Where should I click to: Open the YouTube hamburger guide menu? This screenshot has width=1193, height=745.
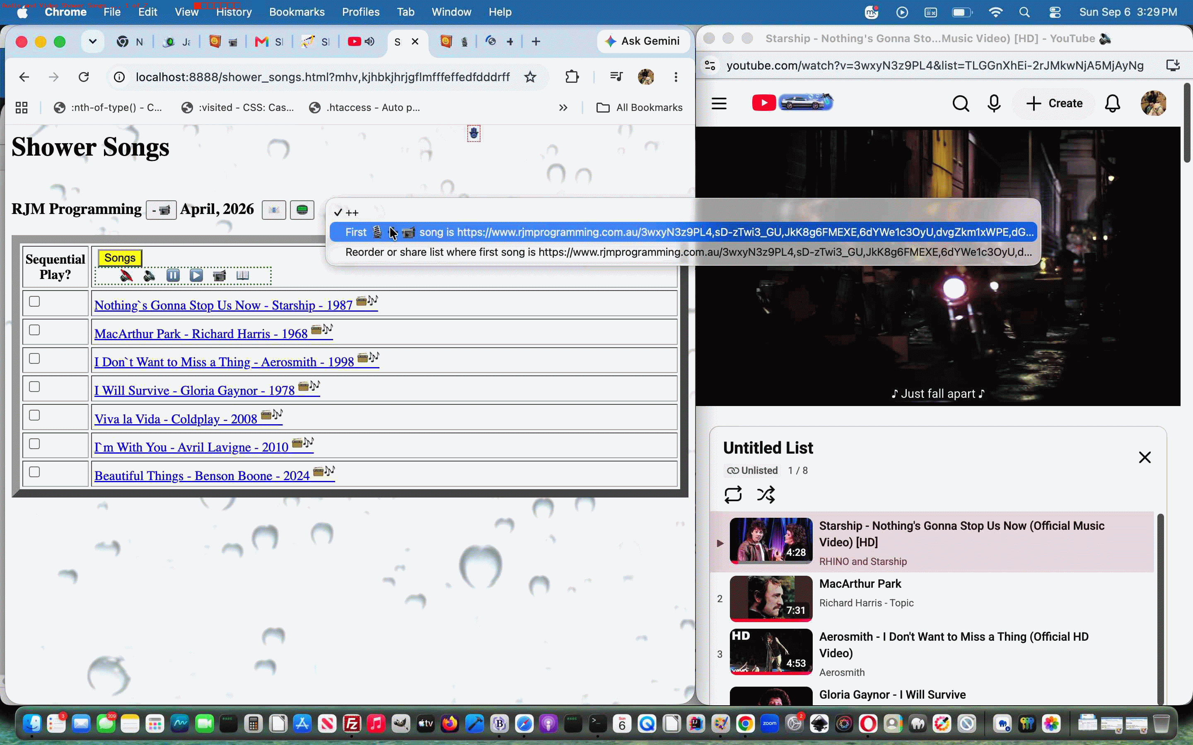coord(719,103)
